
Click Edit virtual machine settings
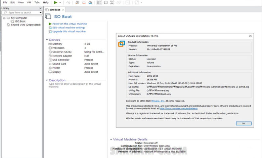pyautogui.click(x=69, y=28)
